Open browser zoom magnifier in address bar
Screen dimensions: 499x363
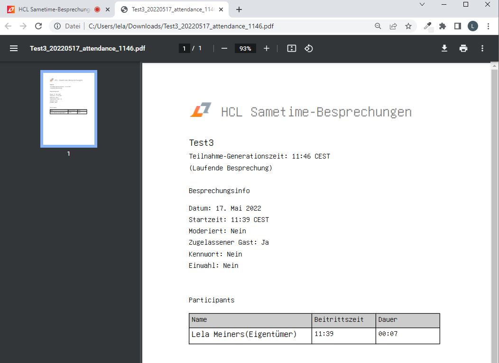coord(378,26)
